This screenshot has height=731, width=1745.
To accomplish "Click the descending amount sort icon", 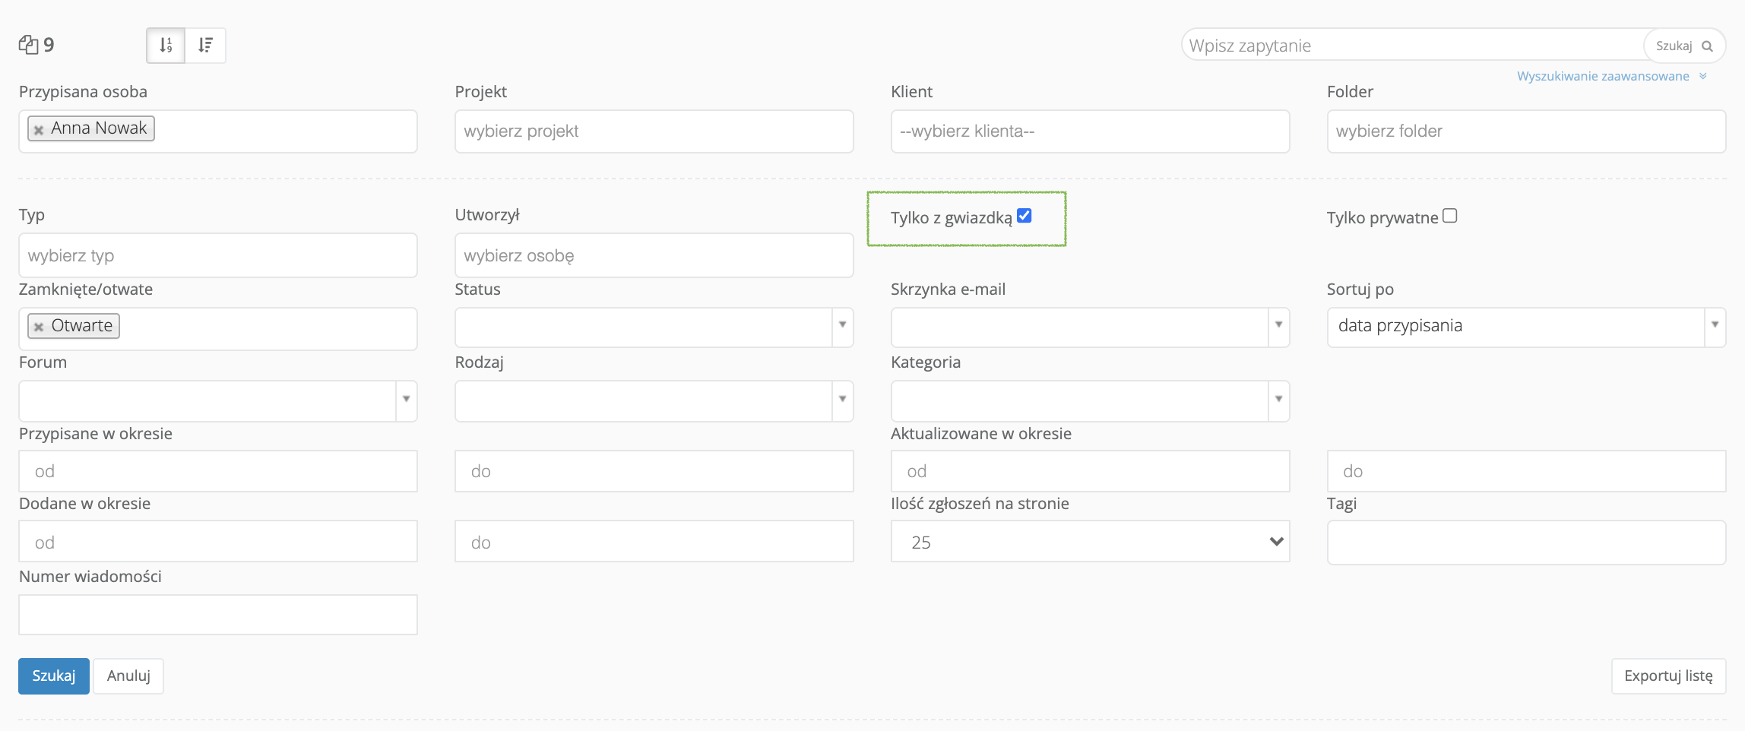I will click(x=205, y=46).
